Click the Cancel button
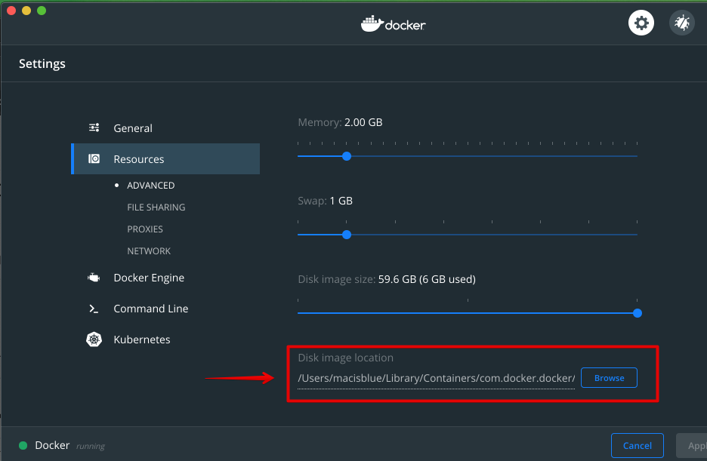Screen dimensions: 707x461 pyautogui.click(x=637, y=445)
